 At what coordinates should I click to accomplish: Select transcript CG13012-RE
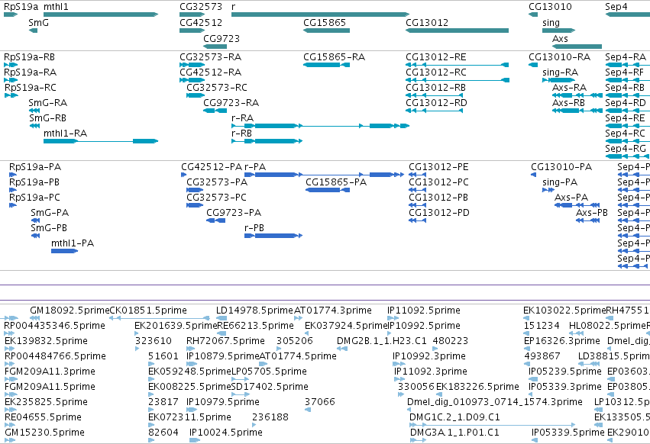click(435, 57)
